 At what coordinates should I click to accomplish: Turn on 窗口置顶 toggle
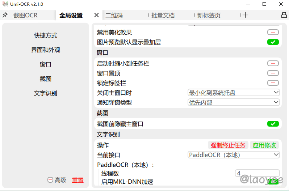273,73
